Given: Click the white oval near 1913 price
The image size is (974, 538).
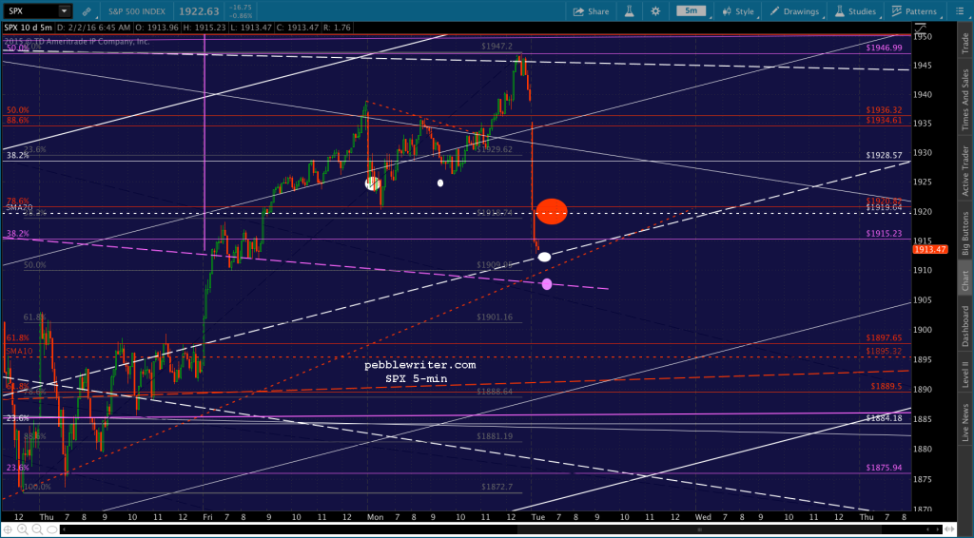Looking at the screenshot, I should coord(544,257).
